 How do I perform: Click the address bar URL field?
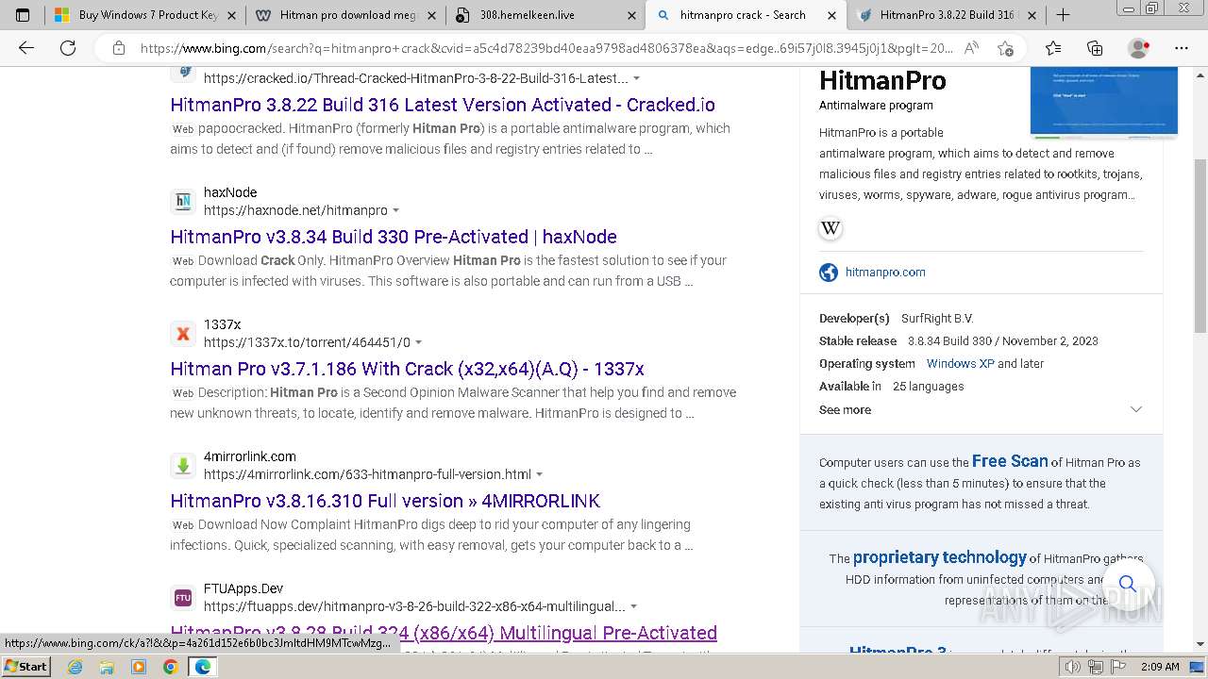(x=545, y=48)
